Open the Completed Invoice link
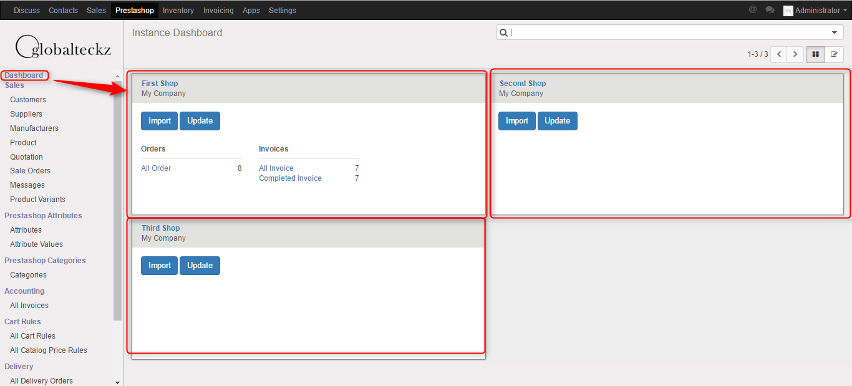 290,178
